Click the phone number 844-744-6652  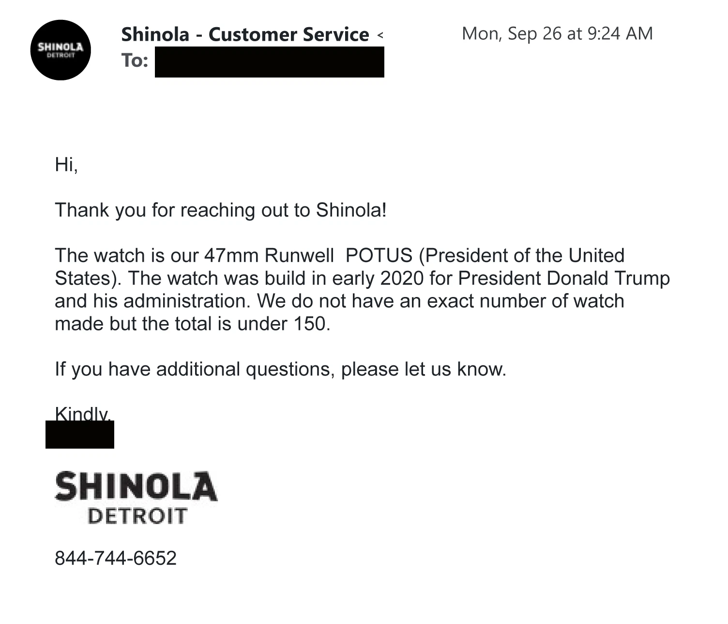(x=116, y=558)
